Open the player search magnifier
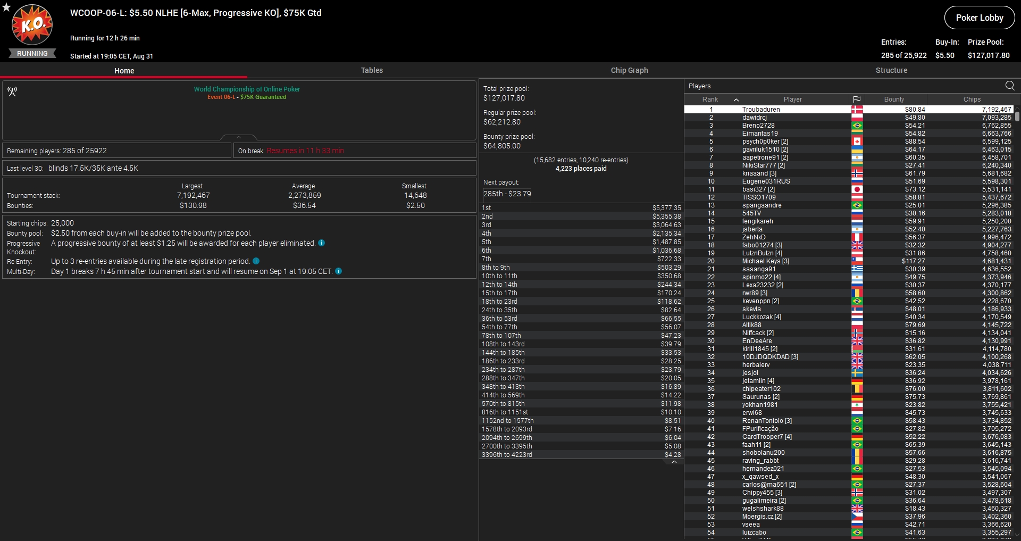1021x541 pixels. pos(1010,86)
